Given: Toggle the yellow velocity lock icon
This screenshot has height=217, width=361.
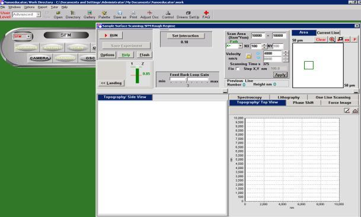Looking at the screenshot, I should [x=248, y=56].
